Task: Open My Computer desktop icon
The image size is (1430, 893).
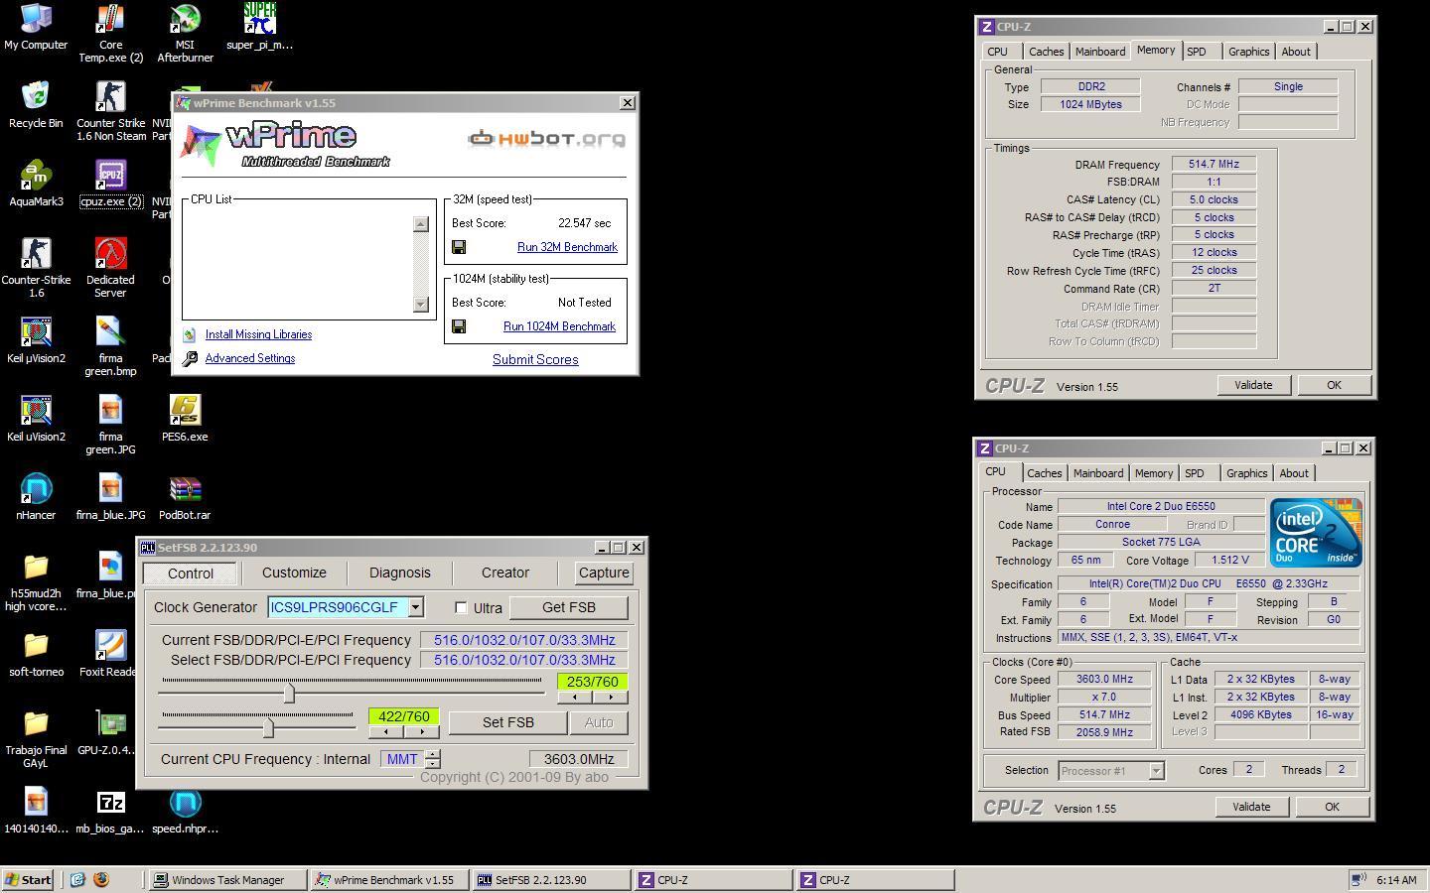Action: click(36, 27)
